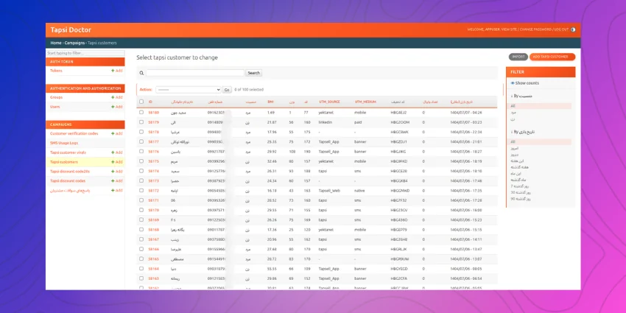Open customer record ID 58168
This screenshot has width=626, height=313.
pos(153,230)
